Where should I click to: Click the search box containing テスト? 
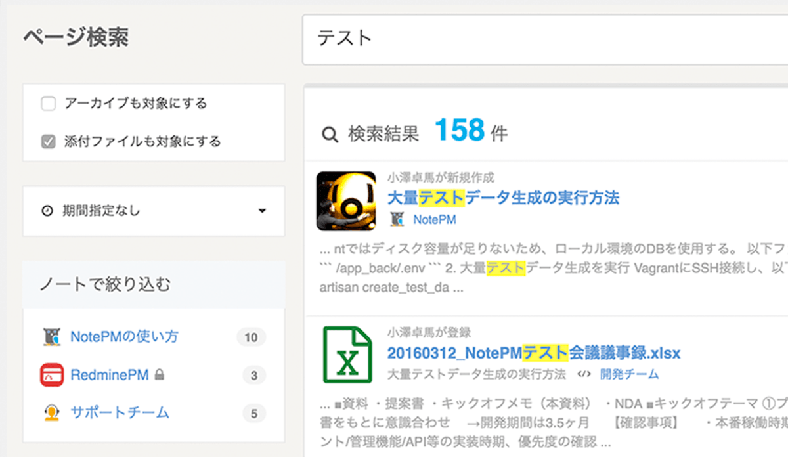(x=545, y=39)
